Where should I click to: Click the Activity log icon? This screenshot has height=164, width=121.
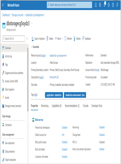click(x=3, y=56)
